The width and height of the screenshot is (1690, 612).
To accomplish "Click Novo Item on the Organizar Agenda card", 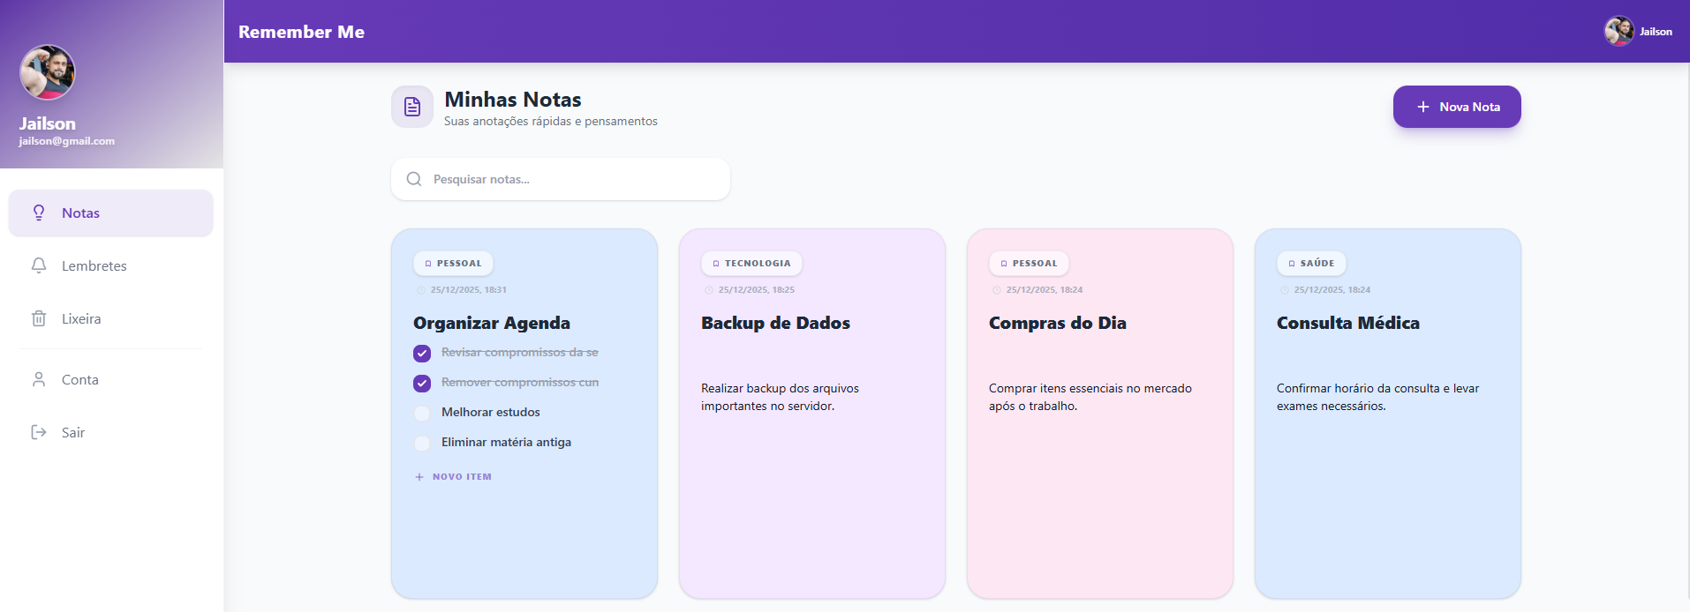I will [452, 476].
